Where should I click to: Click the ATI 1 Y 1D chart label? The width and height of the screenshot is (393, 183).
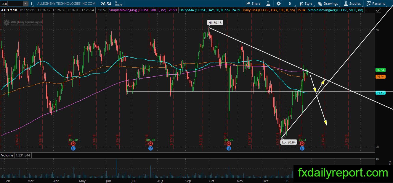[x=9, y=10]
